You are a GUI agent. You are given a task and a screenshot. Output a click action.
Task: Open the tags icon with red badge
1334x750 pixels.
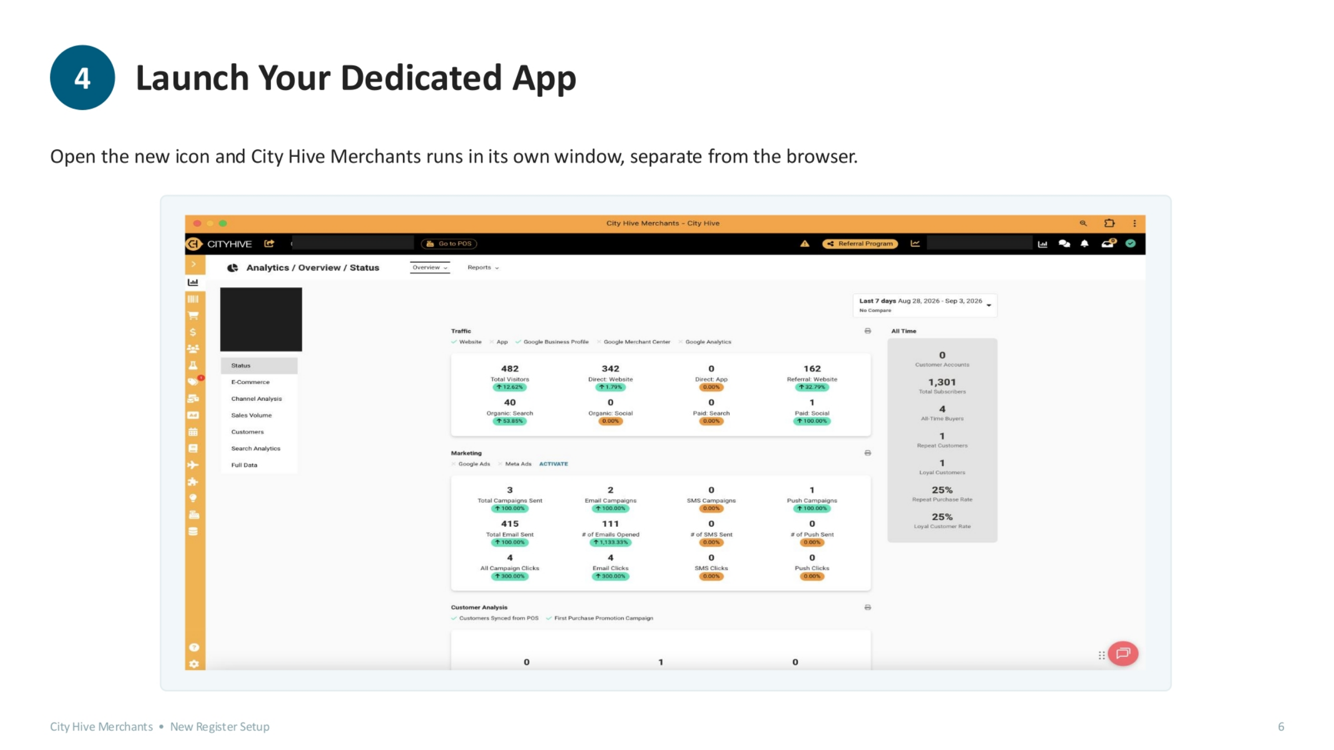(194, 382)
